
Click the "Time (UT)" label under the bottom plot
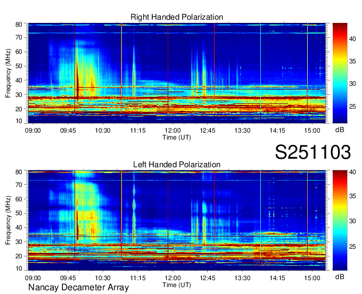(x=177, y=284)
